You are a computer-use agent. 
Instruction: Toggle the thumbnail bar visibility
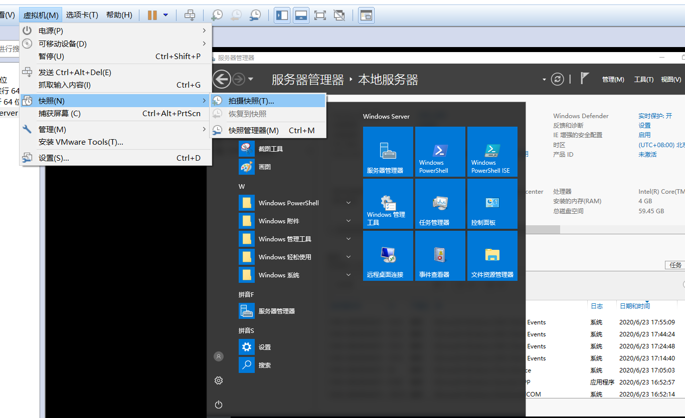pyautogui.click(x=301, y=15)
